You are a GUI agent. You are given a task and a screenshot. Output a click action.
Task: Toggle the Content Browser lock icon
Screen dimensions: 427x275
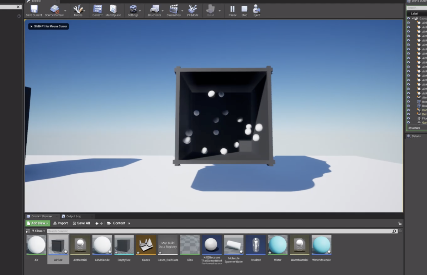click(400, 223)
